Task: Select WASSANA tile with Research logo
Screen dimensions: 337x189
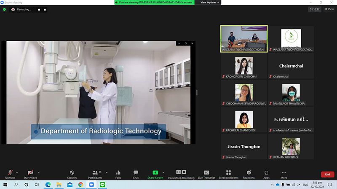Action: click(291, 39)
